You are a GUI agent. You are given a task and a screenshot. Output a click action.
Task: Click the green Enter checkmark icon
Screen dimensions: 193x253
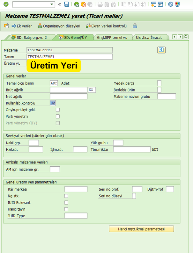pos(6,4)
